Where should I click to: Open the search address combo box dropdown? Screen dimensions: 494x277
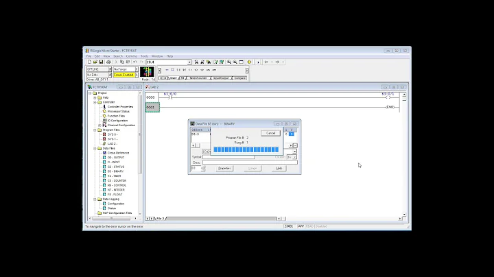click(189, 62)
